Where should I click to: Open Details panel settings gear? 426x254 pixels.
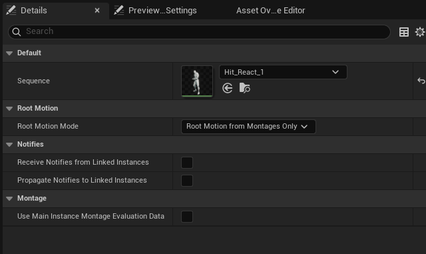pyautogui.click(x=420, y=32)
